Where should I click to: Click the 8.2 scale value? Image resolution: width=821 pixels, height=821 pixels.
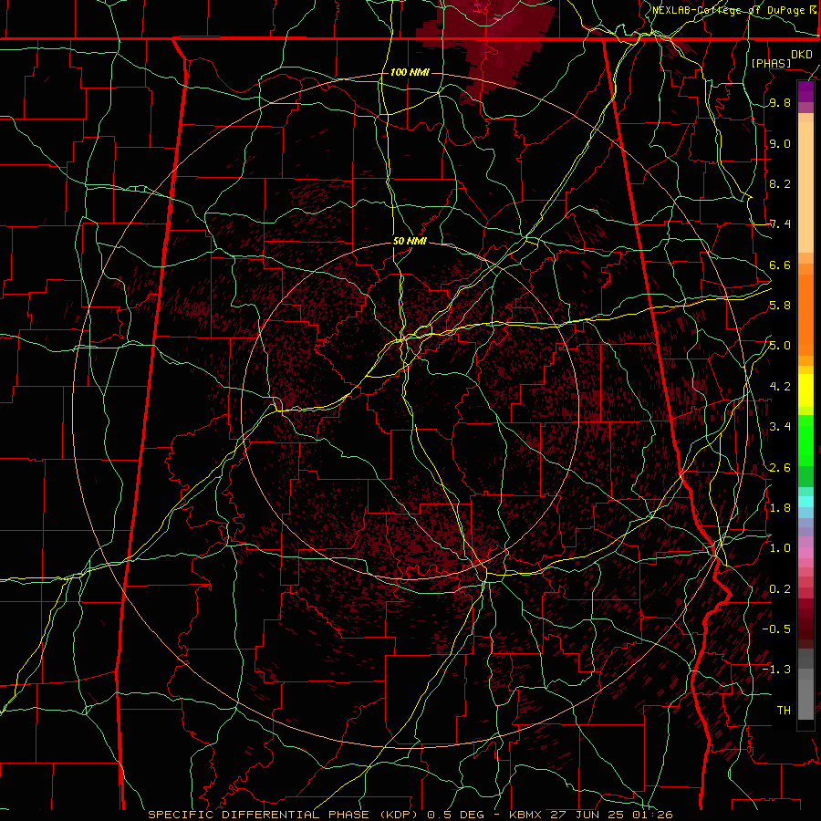tap(780, 183)
